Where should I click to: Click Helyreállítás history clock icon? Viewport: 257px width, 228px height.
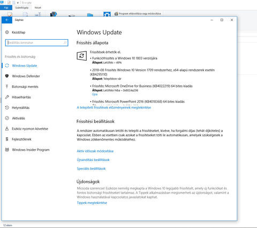click(7, 108)
